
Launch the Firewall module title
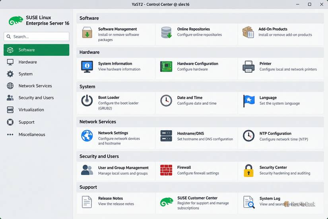tap(184, 168)
